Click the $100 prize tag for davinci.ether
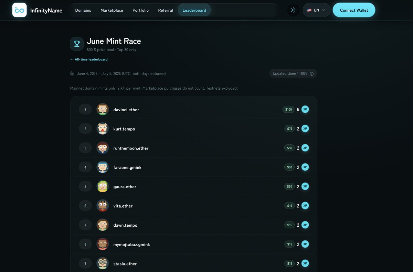 (x=288, y=110)
